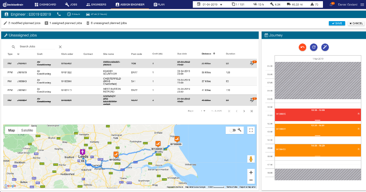The width and height of the screenshot is (366, 192).
Task: Click the assign icon on first struck job row
Action: pos(253,63)
